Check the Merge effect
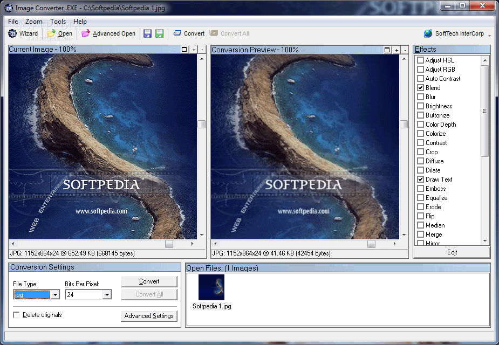Image resolution: width=499 pixels, height=345 pixels. click(x=420, y=234)
